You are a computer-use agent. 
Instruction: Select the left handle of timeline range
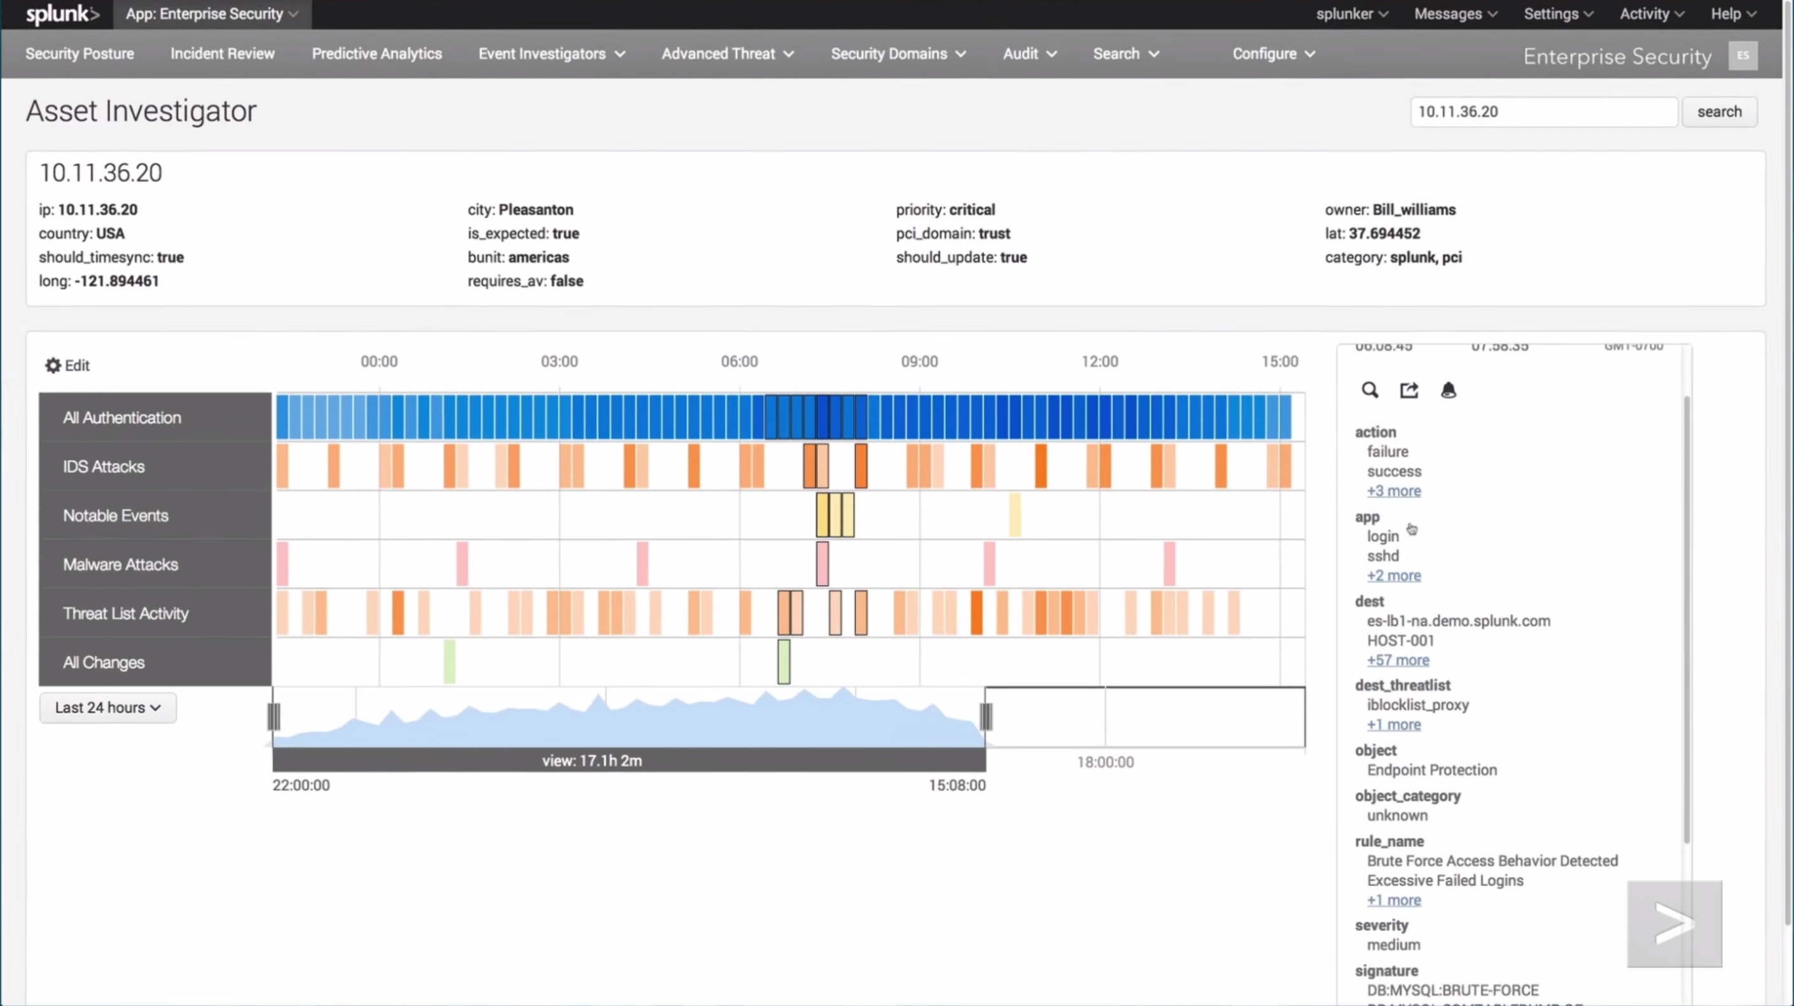[274, 717]
